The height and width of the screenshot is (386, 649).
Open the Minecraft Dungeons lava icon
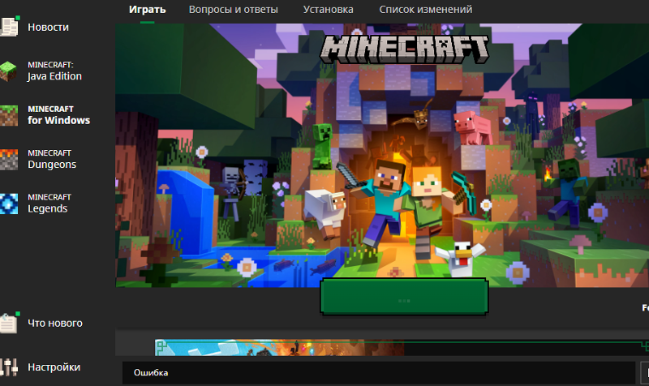[9, 160]
